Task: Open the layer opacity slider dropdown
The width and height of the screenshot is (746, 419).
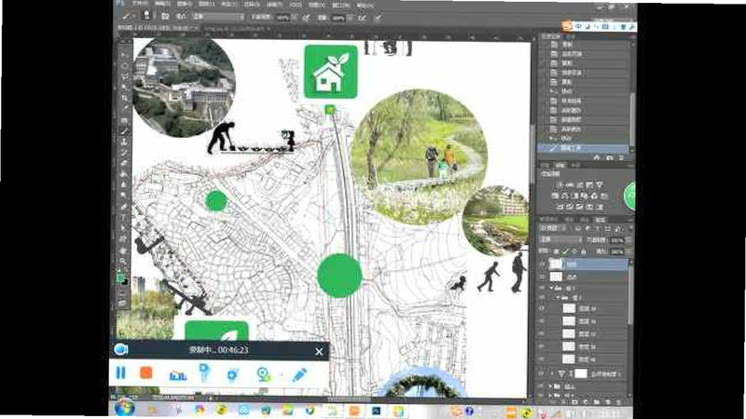Action: click(x=629, y=240)
